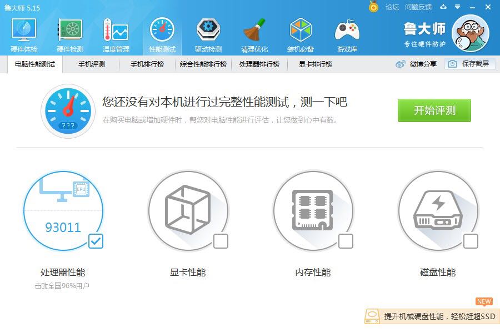
Task: Click the green 开始评测 button
Action: [434, 110]
